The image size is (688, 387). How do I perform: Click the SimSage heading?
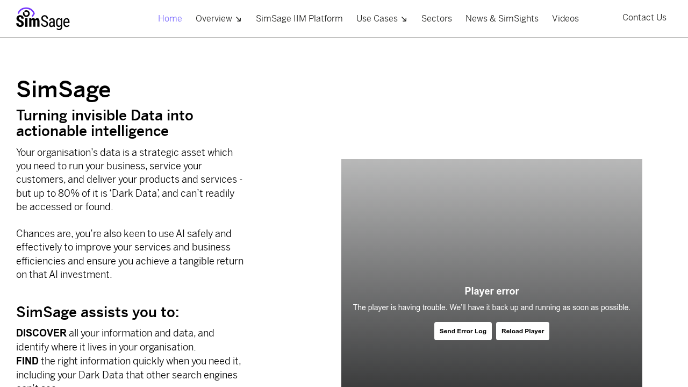pos(63,89)
